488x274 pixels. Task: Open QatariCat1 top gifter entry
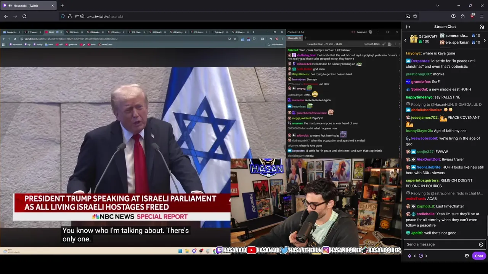[424, 39]
